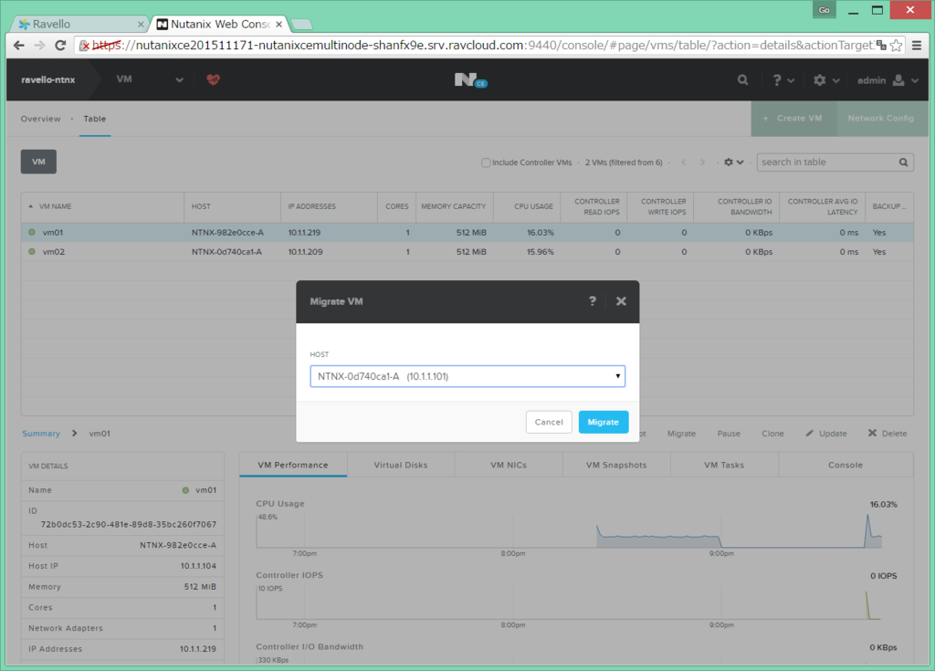Click the Summary breadcrumb link
The height and width of the screenshot is (671, 935).
tap(41, 434)
